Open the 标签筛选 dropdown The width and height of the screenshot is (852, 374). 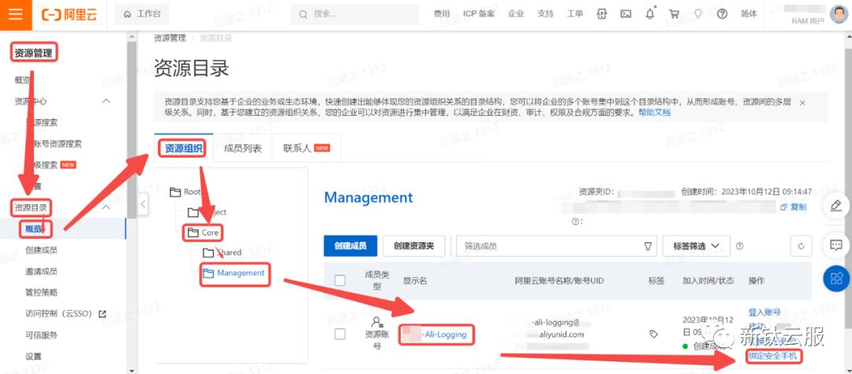(697, 245)
